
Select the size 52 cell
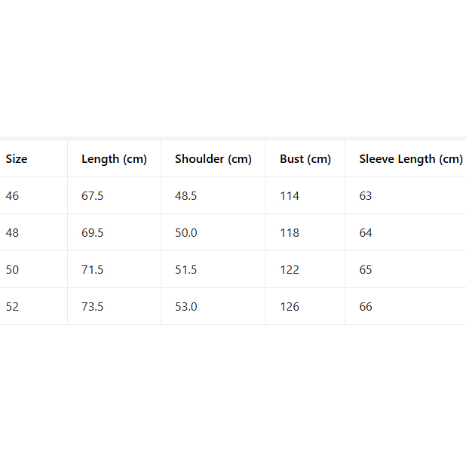[12, 307]
